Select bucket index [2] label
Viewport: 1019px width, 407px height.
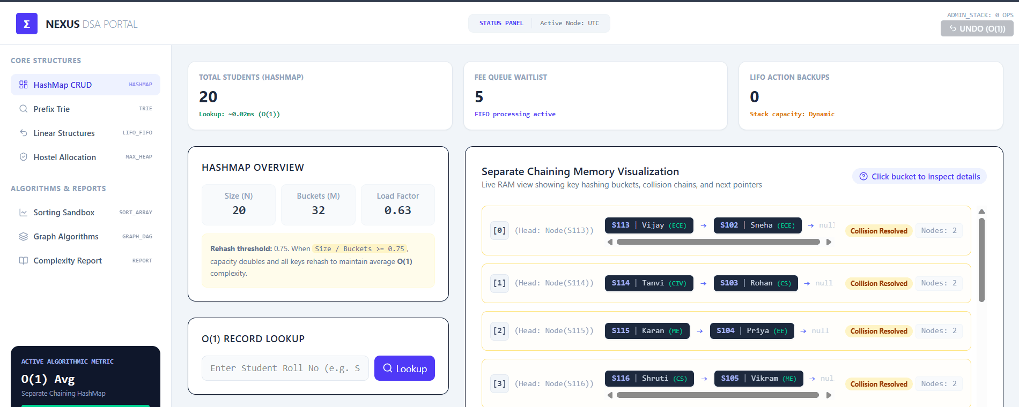tap(499, 331)
